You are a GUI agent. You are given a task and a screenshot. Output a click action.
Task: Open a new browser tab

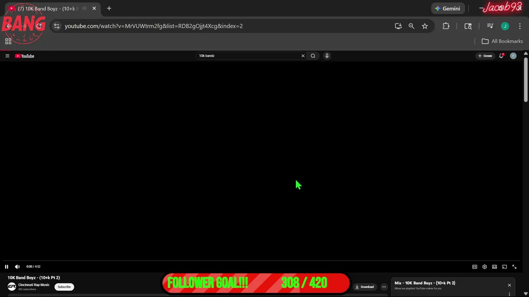pyautogui.click(x=109, y=8)
